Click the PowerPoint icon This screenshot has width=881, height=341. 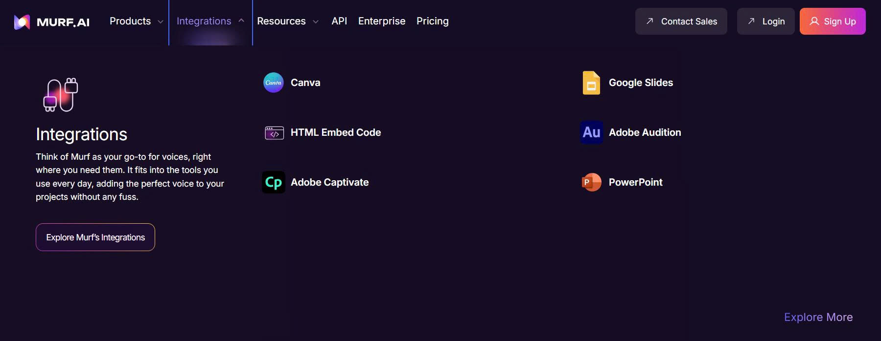[591, 182]
